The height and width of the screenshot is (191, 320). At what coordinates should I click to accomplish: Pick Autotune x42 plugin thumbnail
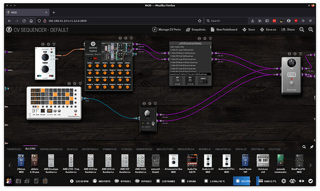pyautogui.click(x=263, y=163)
